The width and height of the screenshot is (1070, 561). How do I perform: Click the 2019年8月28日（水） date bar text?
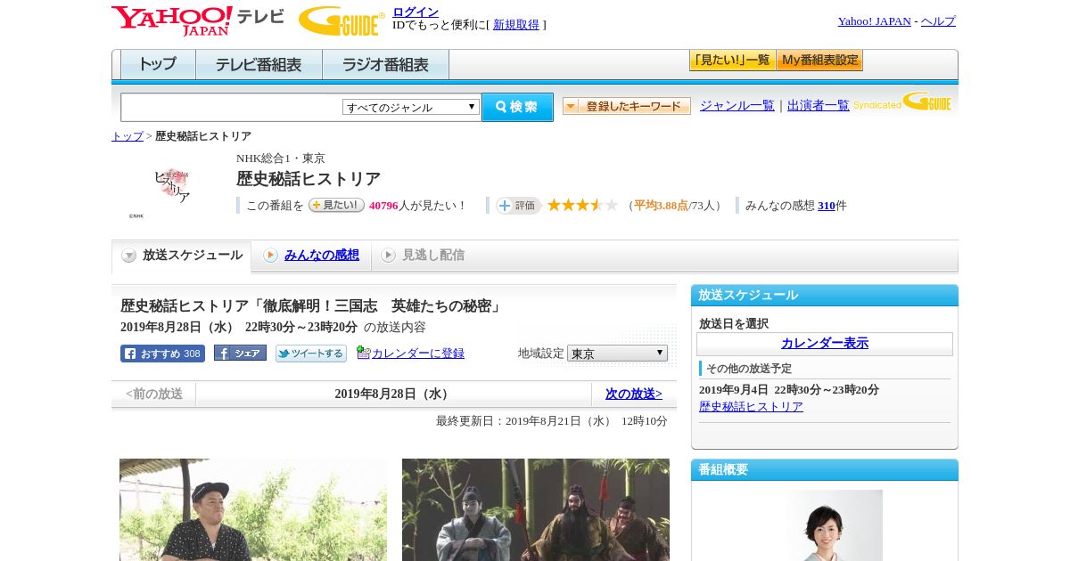(393, 394)
